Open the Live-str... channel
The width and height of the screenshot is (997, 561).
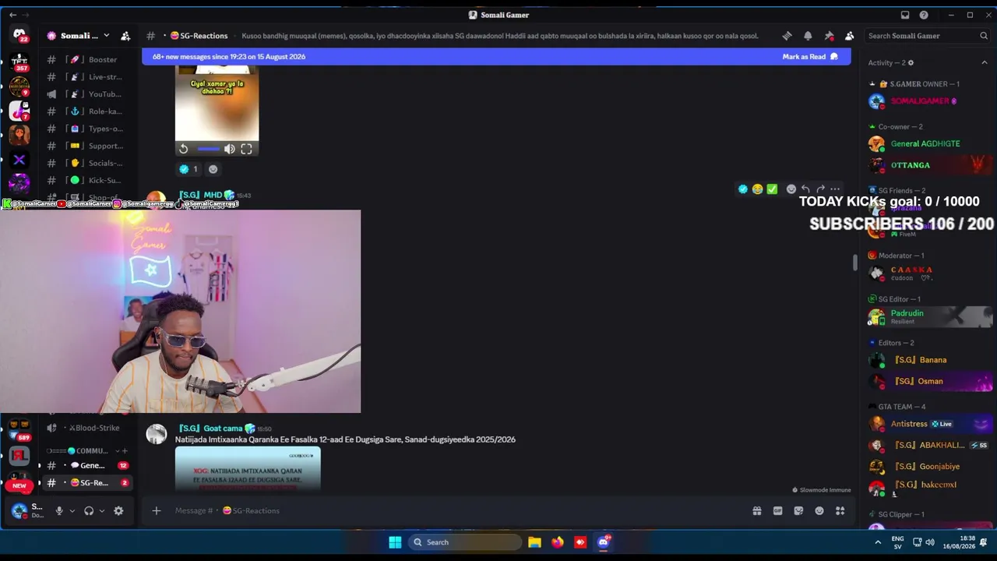tap(85, 77)
